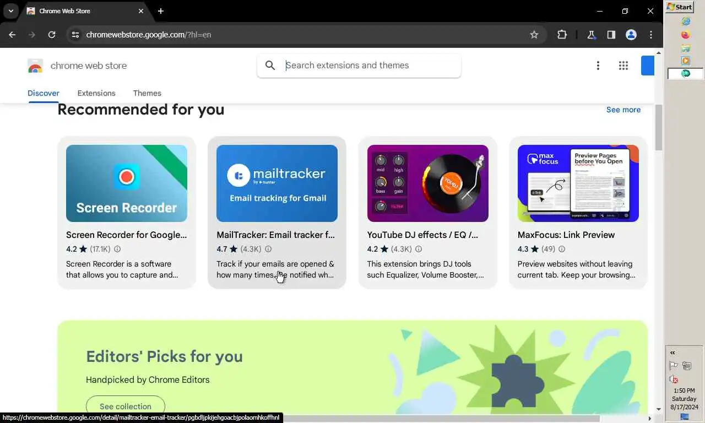Click the muted volume tray icon
Image resolution: width=705 pixels, height=423 pixels.
click(673, 379)
